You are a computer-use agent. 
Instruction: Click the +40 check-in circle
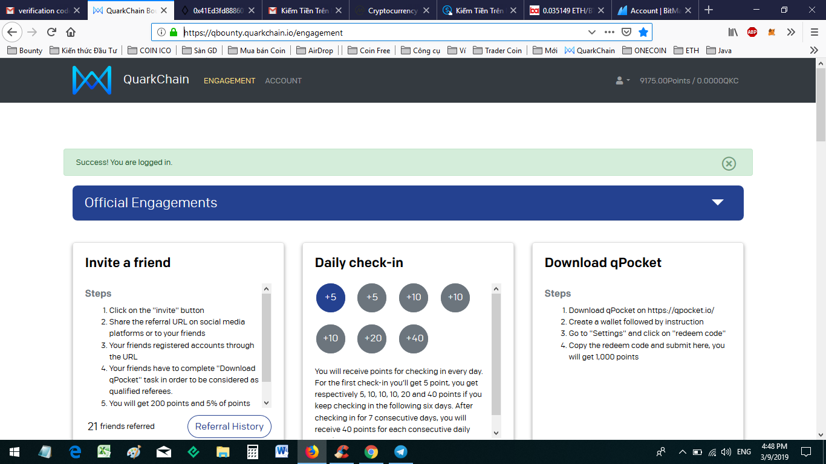414,338
